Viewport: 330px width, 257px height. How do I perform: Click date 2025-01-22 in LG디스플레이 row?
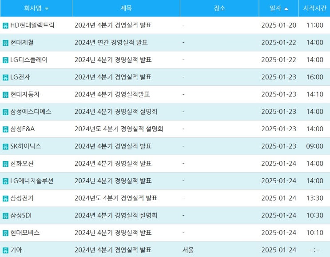pos(278,60)
